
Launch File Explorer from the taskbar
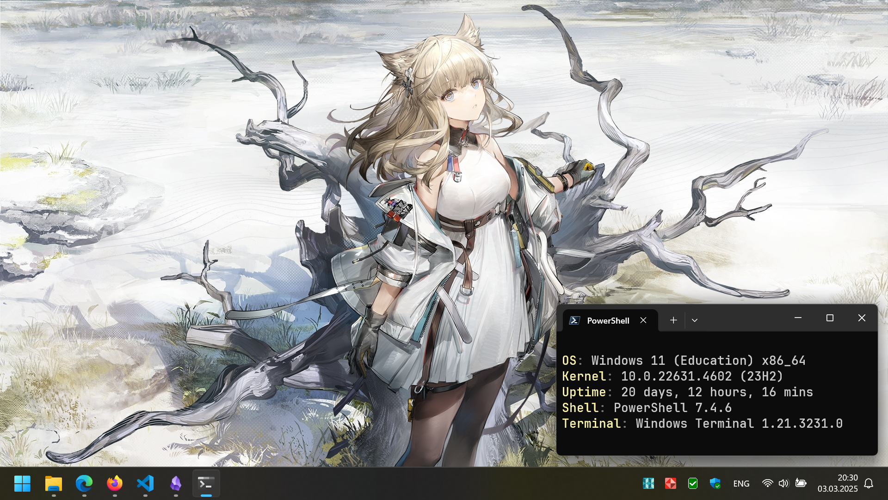pyautogui.click(x=53, y=483)
